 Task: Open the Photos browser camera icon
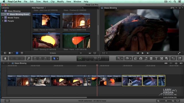[141, 58]
